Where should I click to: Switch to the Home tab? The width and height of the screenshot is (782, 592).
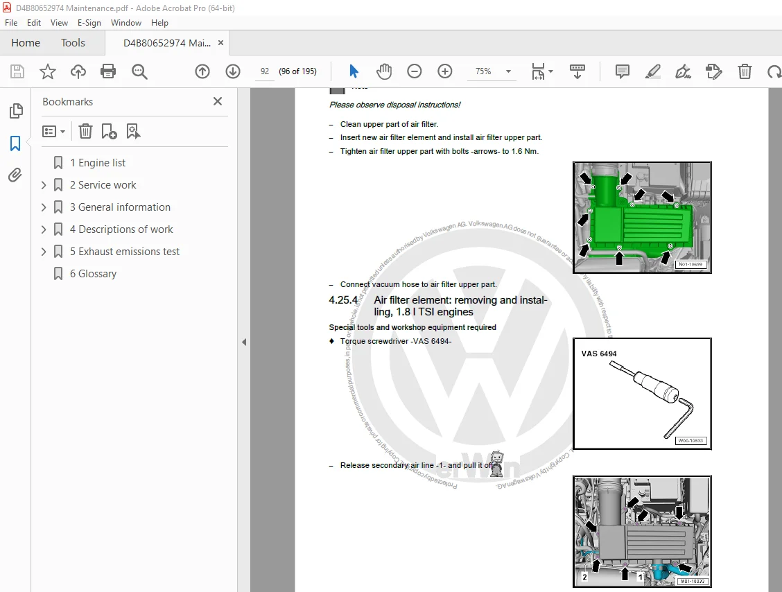pyautogui.click(x=26, y=43)
